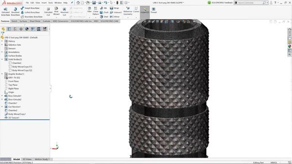Image resolution: width=292 pixels, height=164 pixels.
Task: Open the Insert menu
Action: [44, 3]
